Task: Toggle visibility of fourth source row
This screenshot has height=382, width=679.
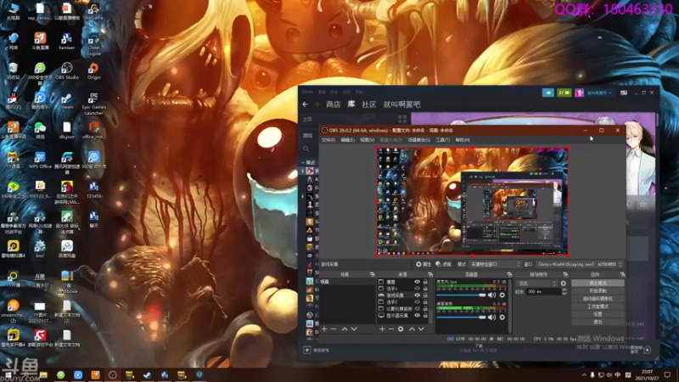Action: click(417, 302)
